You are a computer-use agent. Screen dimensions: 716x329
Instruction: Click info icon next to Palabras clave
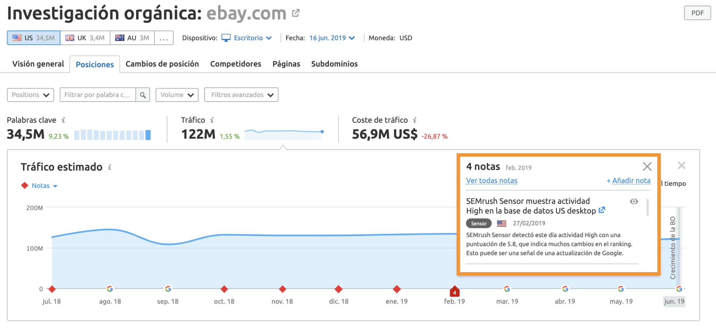(63, 120)
